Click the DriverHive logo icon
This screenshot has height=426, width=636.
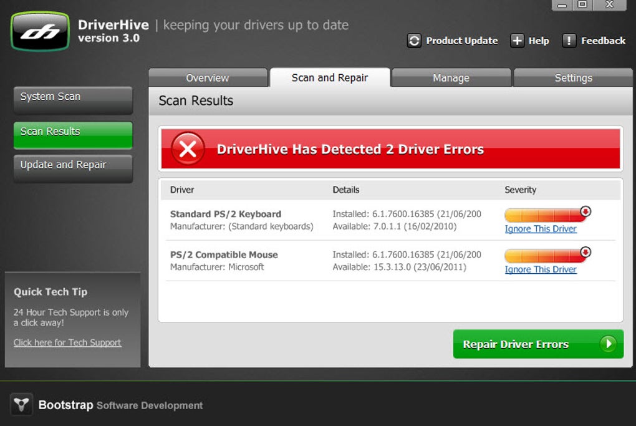click(40, 31)
